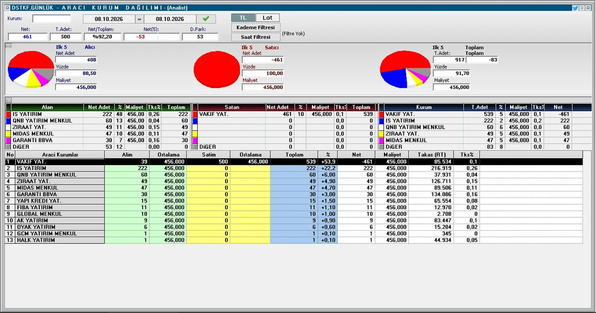Select the GCM YATIRIM MENKUL row
This screenshot has height=313, width=596.
coord(294,234)
